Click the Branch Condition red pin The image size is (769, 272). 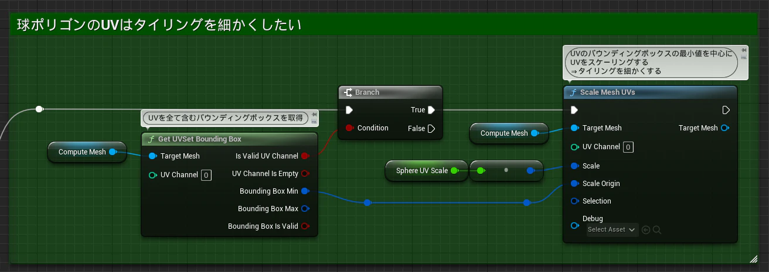coord(349,128)
